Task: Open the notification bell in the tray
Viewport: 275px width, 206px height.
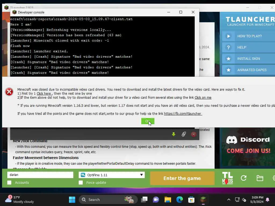Action: pos(268,200)
